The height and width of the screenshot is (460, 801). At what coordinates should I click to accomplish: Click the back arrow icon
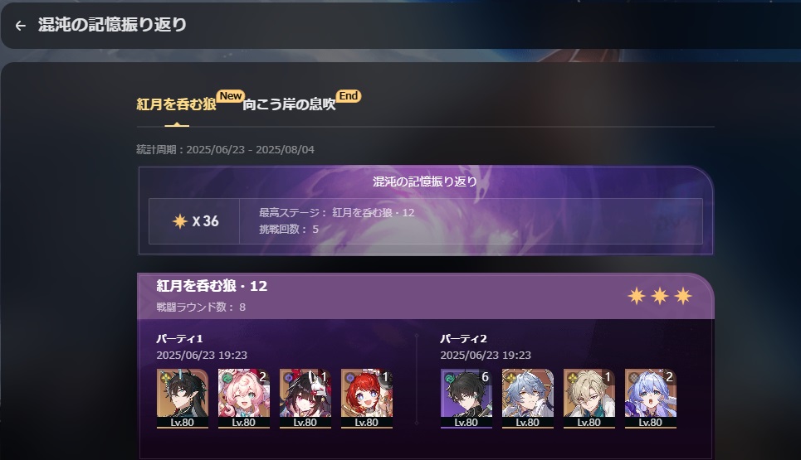(21, 26)
